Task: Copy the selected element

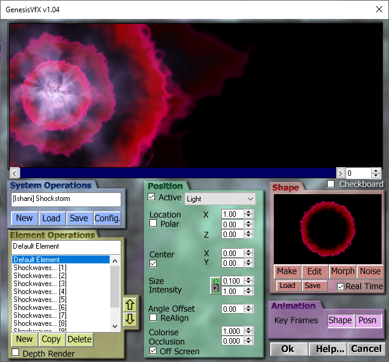Action: pos(51,339)
